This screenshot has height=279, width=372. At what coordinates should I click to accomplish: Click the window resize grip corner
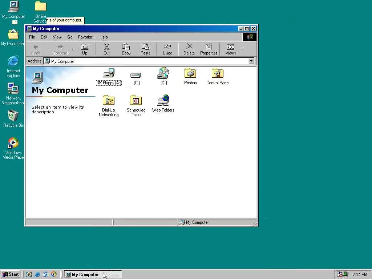click(x=255, y=223)
